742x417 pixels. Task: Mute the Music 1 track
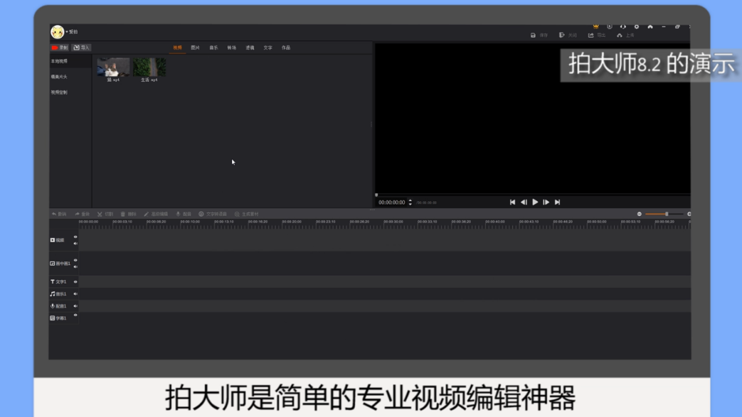75,294
